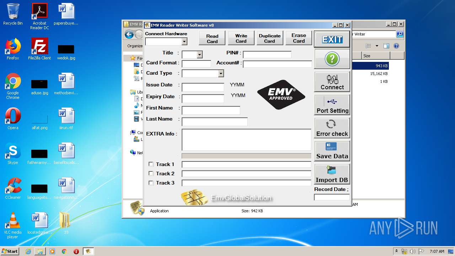
Task: Run Error check refresh button
Action: pyautogui.click(x=332, y=128)
